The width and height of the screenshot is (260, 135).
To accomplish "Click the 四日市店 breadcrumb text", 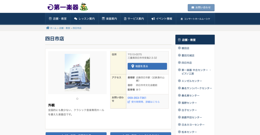I will (x=77, y=28).
